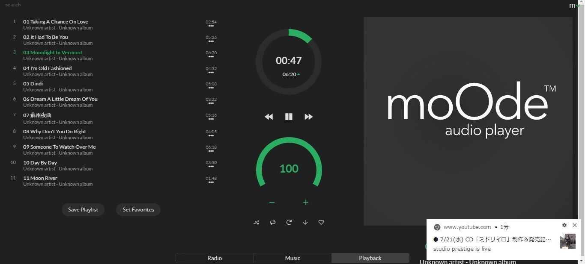Open the moOde main menu icon

(574, 6)
